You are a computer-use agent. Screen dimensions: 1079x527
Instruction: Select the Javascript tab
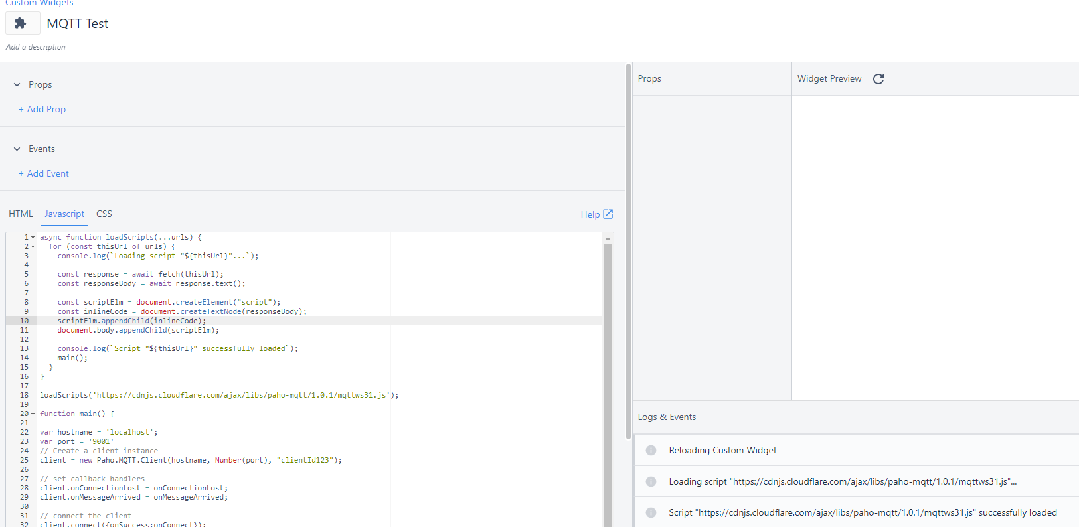[64, 214]
